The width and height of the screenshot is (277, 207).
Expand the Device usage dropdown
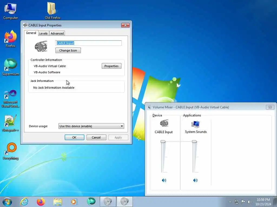click(x=91, y=126)
